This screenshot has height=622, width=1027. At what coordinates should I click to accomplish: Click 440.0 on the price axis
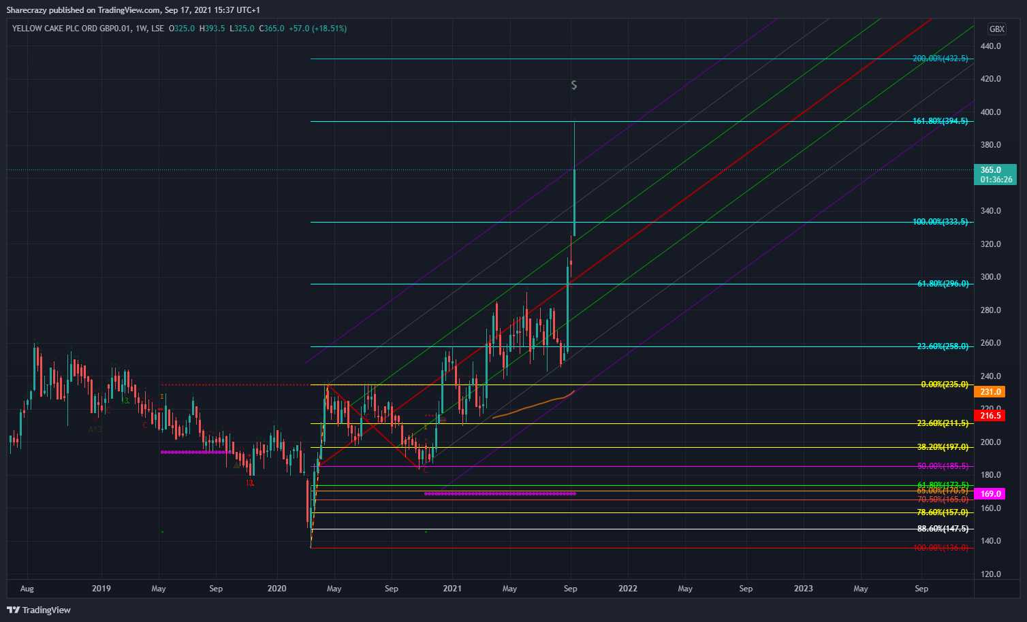[x=990, y=46]
